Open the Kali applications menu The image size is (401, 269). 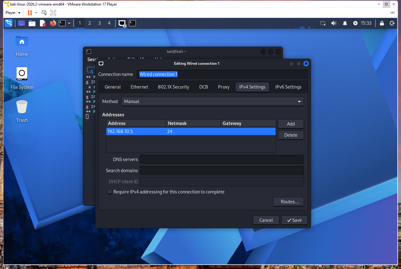(9, 23)
